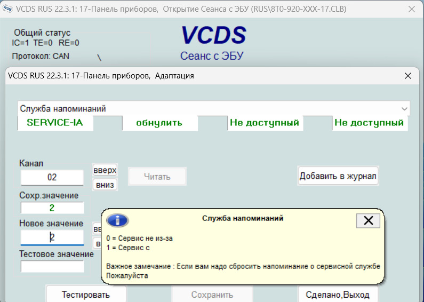Focus the Канал input field showing 02
This screenshot has height=302, width=424.
coord(52,178)
